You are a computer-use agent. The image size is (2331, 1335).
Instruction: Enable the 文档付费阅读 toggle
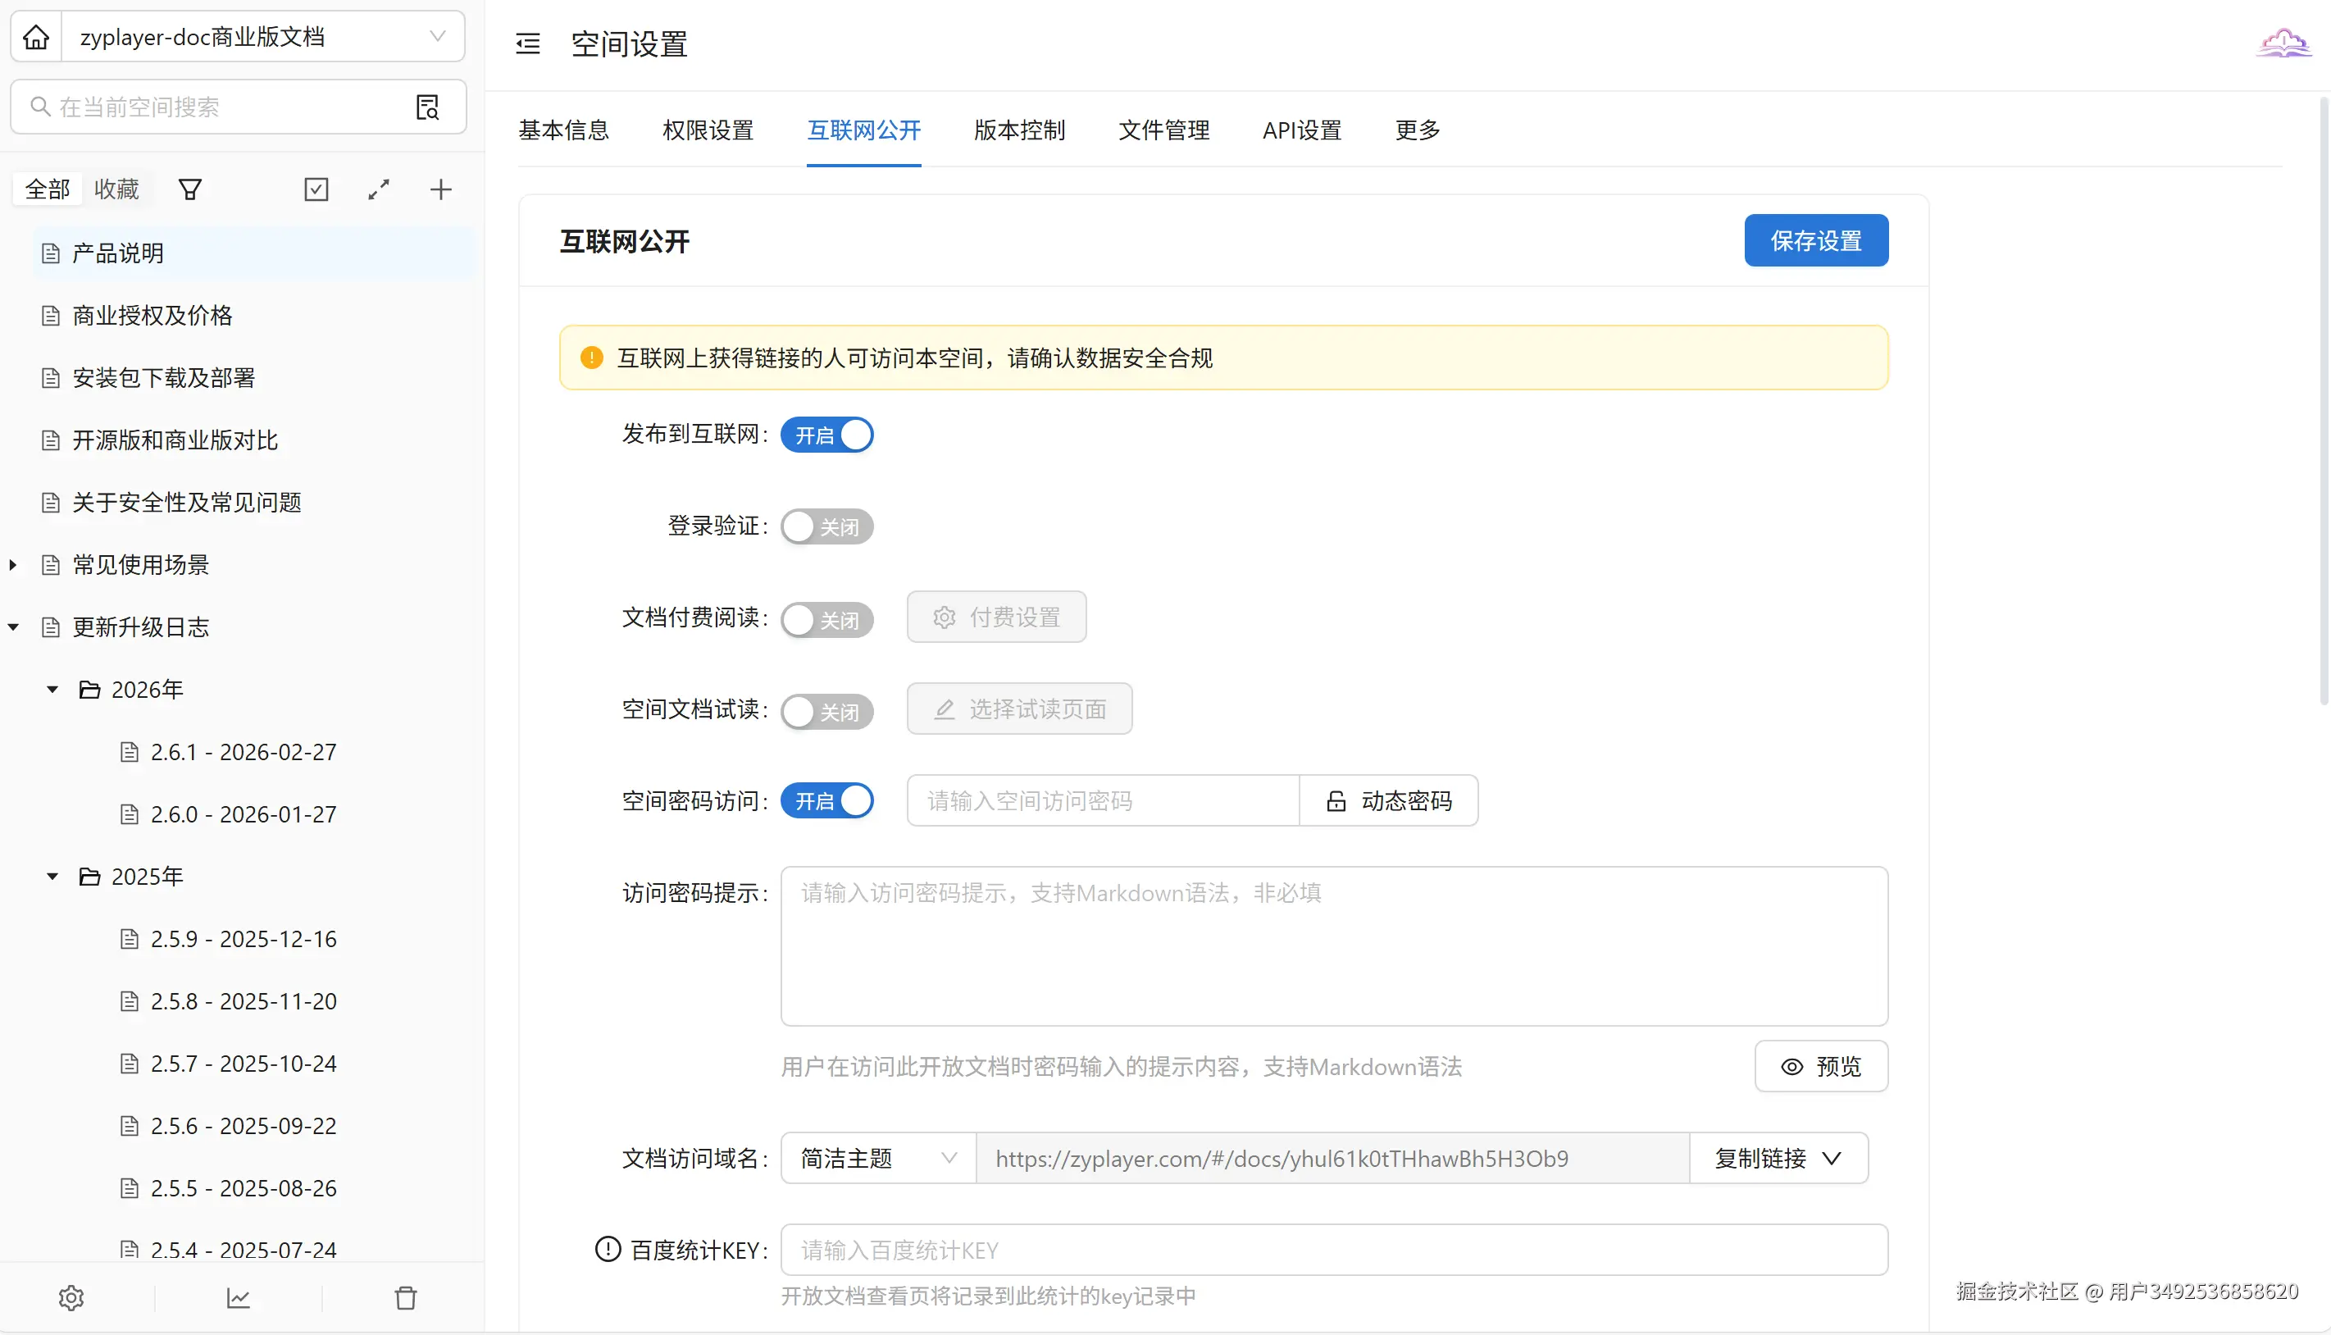(x=826, y=619)
